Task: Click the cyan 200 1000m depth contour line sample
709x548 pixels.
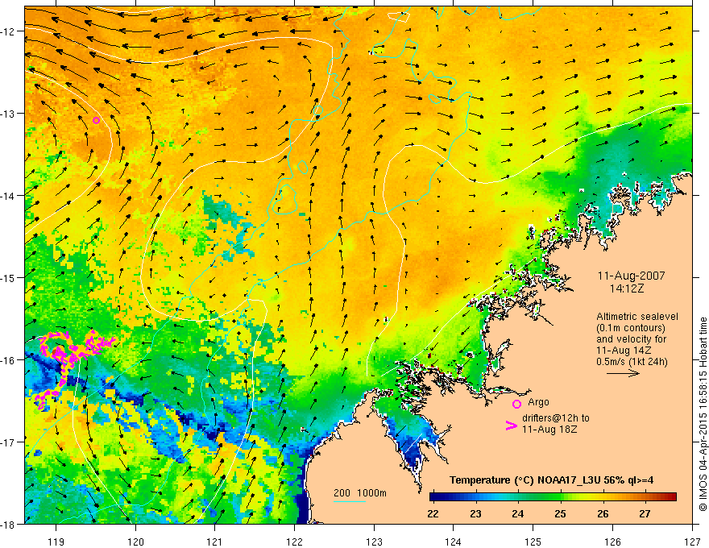Action: (350, 501)
